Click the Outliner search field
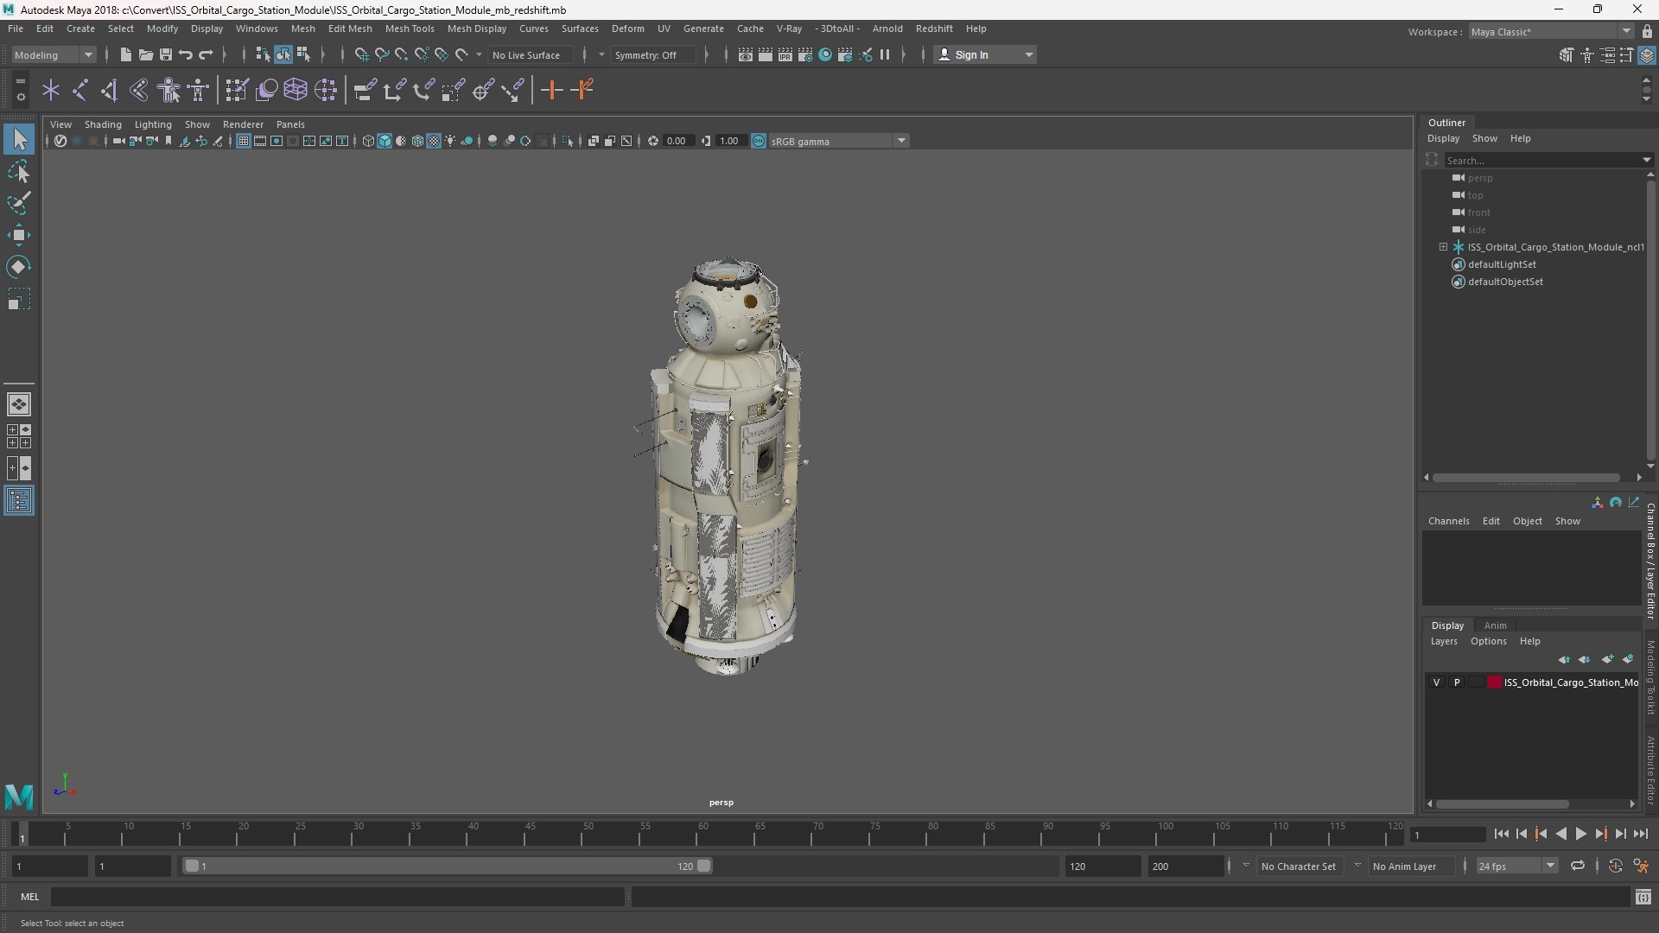Image resolution: width=1659 pixels, height=933 pixels. (1544, 160)
